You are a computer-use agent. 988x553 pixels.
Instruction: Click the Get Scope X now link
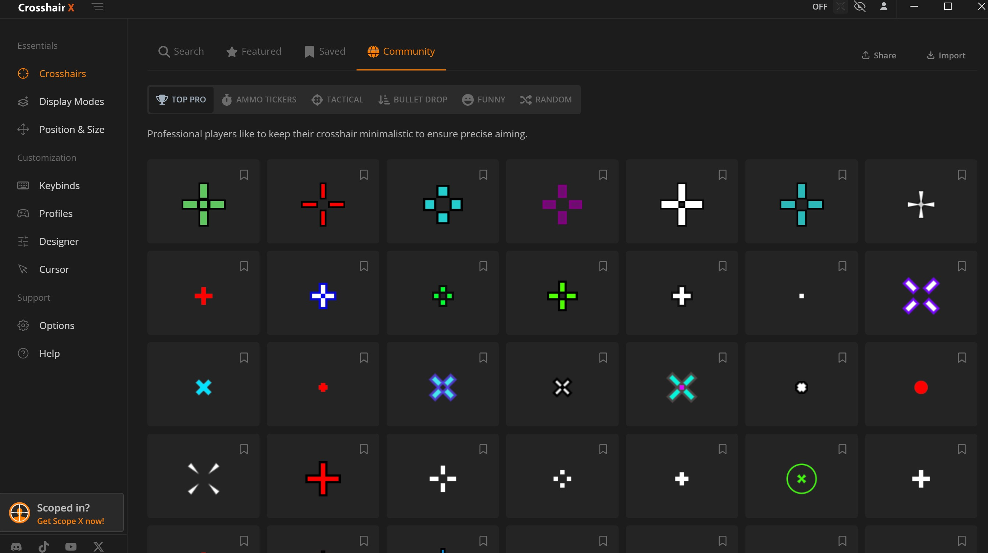(71, 521)
